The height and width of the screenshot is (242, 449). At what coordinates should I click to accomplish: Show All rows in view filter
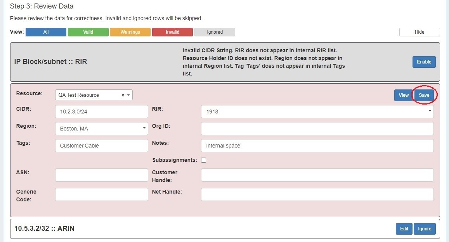[46, 32]
